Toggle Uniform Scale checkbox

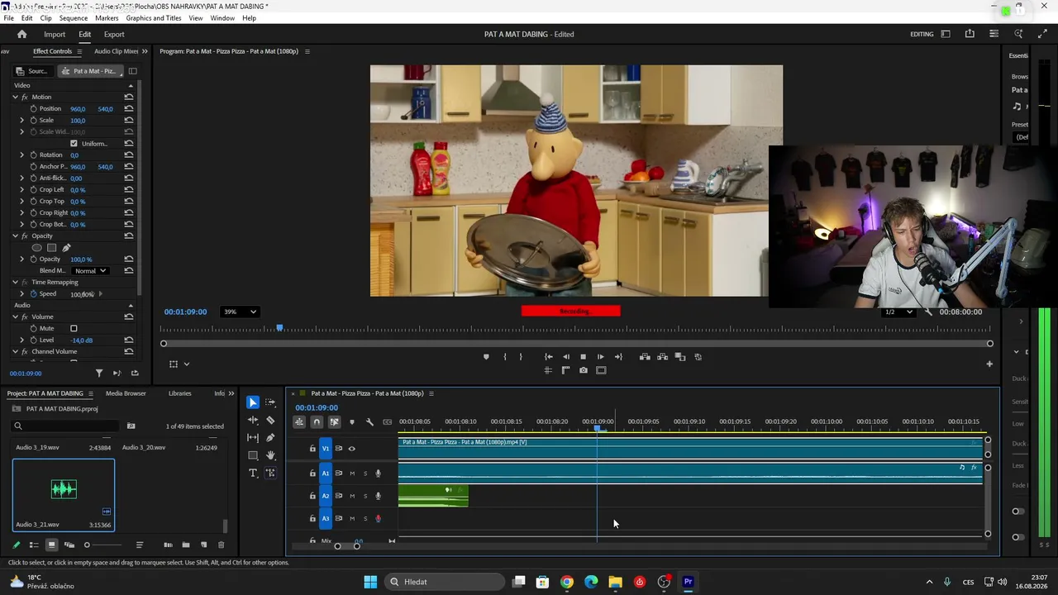click(x=74, y=144)
